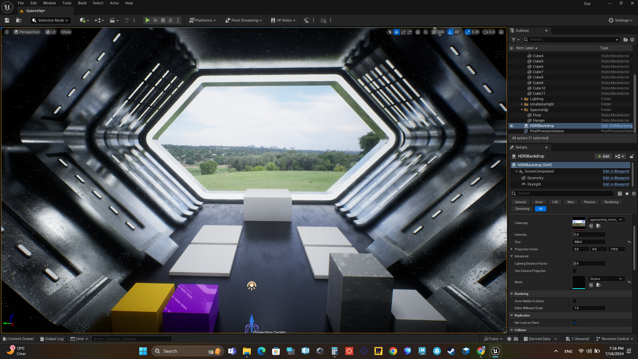Open the Selection Mode dropdown
Viewport: 638px width, 359px height.
coord(51,20)
